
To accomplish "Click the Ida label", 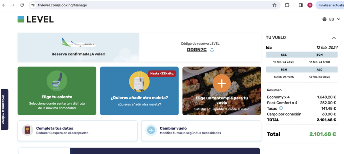I will [269, 47].
